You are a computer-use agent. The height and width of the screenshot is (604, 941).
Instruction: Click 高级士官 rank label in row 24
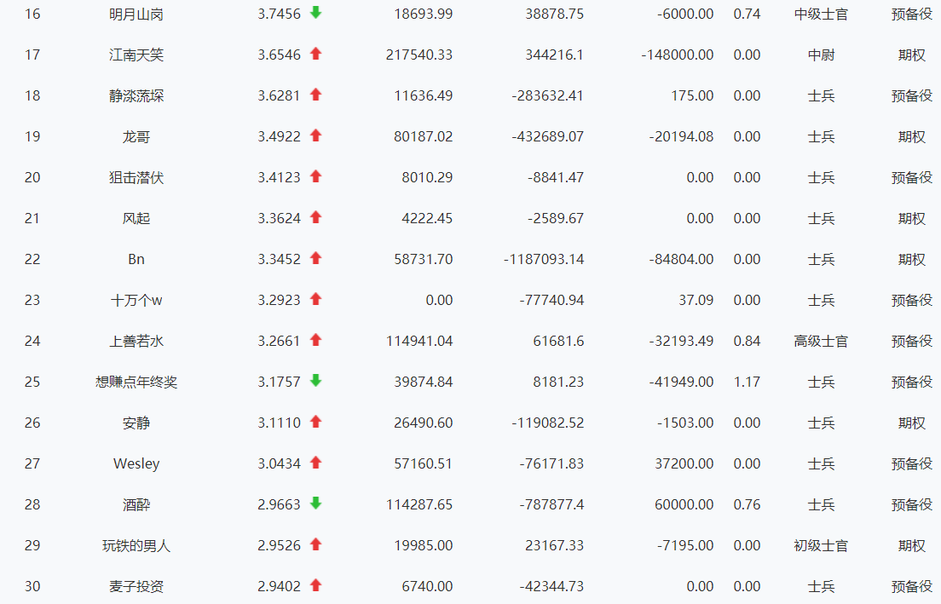821,342
